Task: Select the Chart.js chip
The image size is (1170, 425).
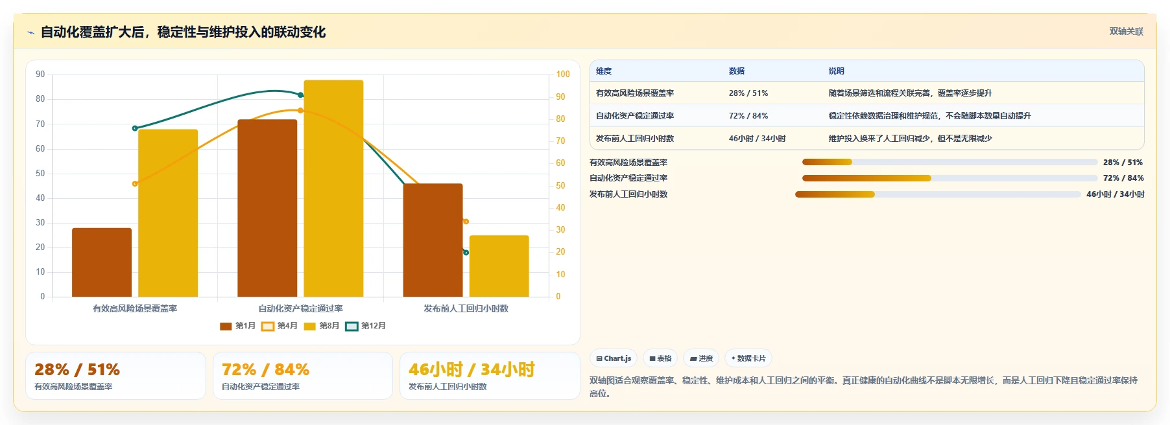Action: point(614,358)
